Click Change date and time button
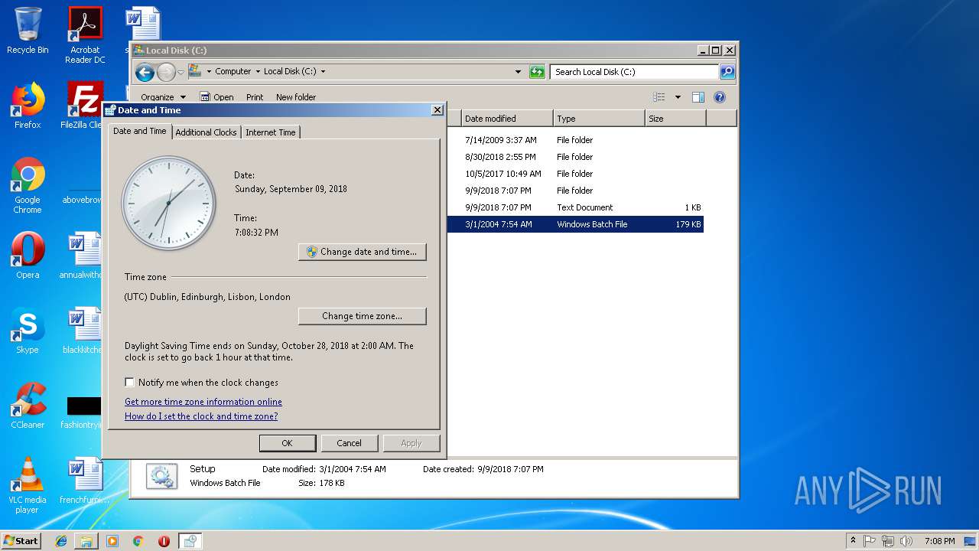 [x=362, y=252]
